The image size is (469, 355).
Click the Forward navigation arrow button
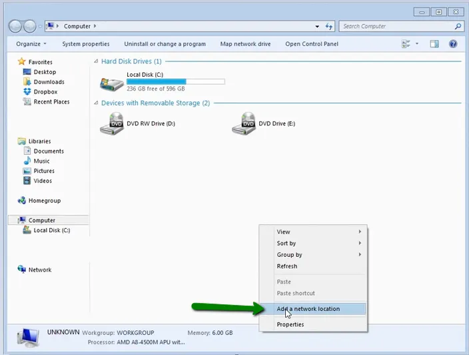coord(30,27)
